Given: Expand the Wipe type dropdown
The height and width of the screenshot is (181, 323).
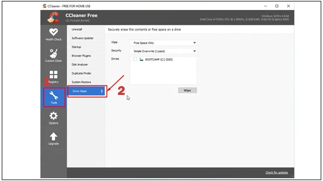Looking at the screenshot, I should click(x=163, y=43).
